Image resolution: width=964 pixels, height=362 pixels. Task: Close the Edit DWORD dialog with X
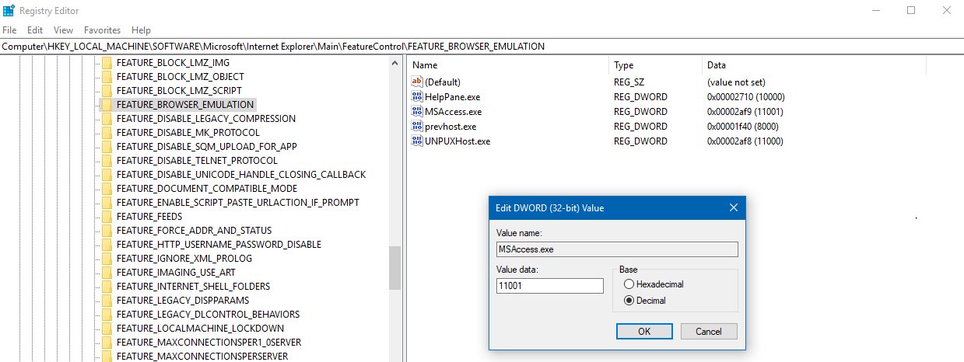[733, 207]
